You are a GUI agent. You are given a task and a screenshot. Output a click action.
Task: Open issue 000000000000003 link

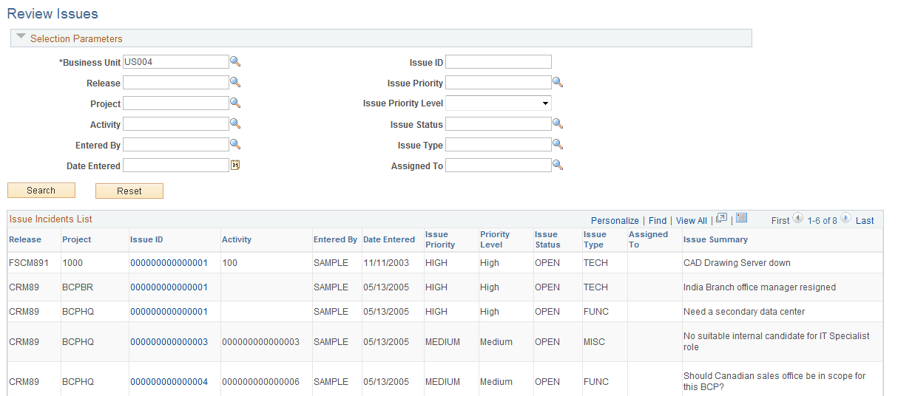click(169, 342)
